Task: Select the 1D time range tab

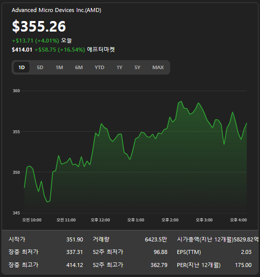Action: (x=22, y=67)
